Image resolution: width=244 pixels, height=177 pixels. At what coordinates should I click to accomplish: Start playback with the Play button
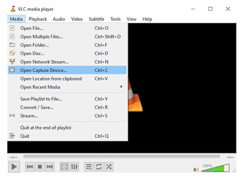click(14, 167)
